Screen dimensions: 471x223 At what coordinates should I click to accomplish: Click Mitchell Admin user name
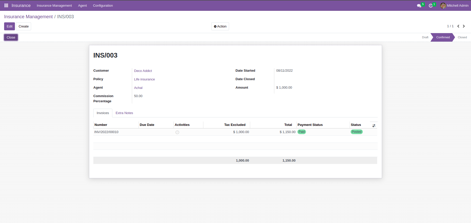coord(458,5)
